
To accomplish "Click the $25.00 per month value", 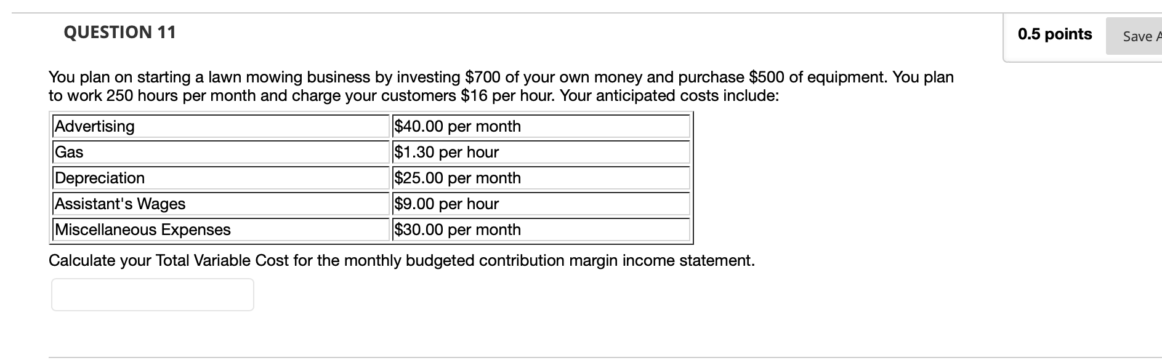I will coord(457,178).
